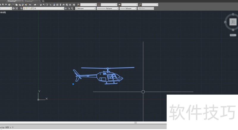Click the Layer Previous icon

coord(69,8)
